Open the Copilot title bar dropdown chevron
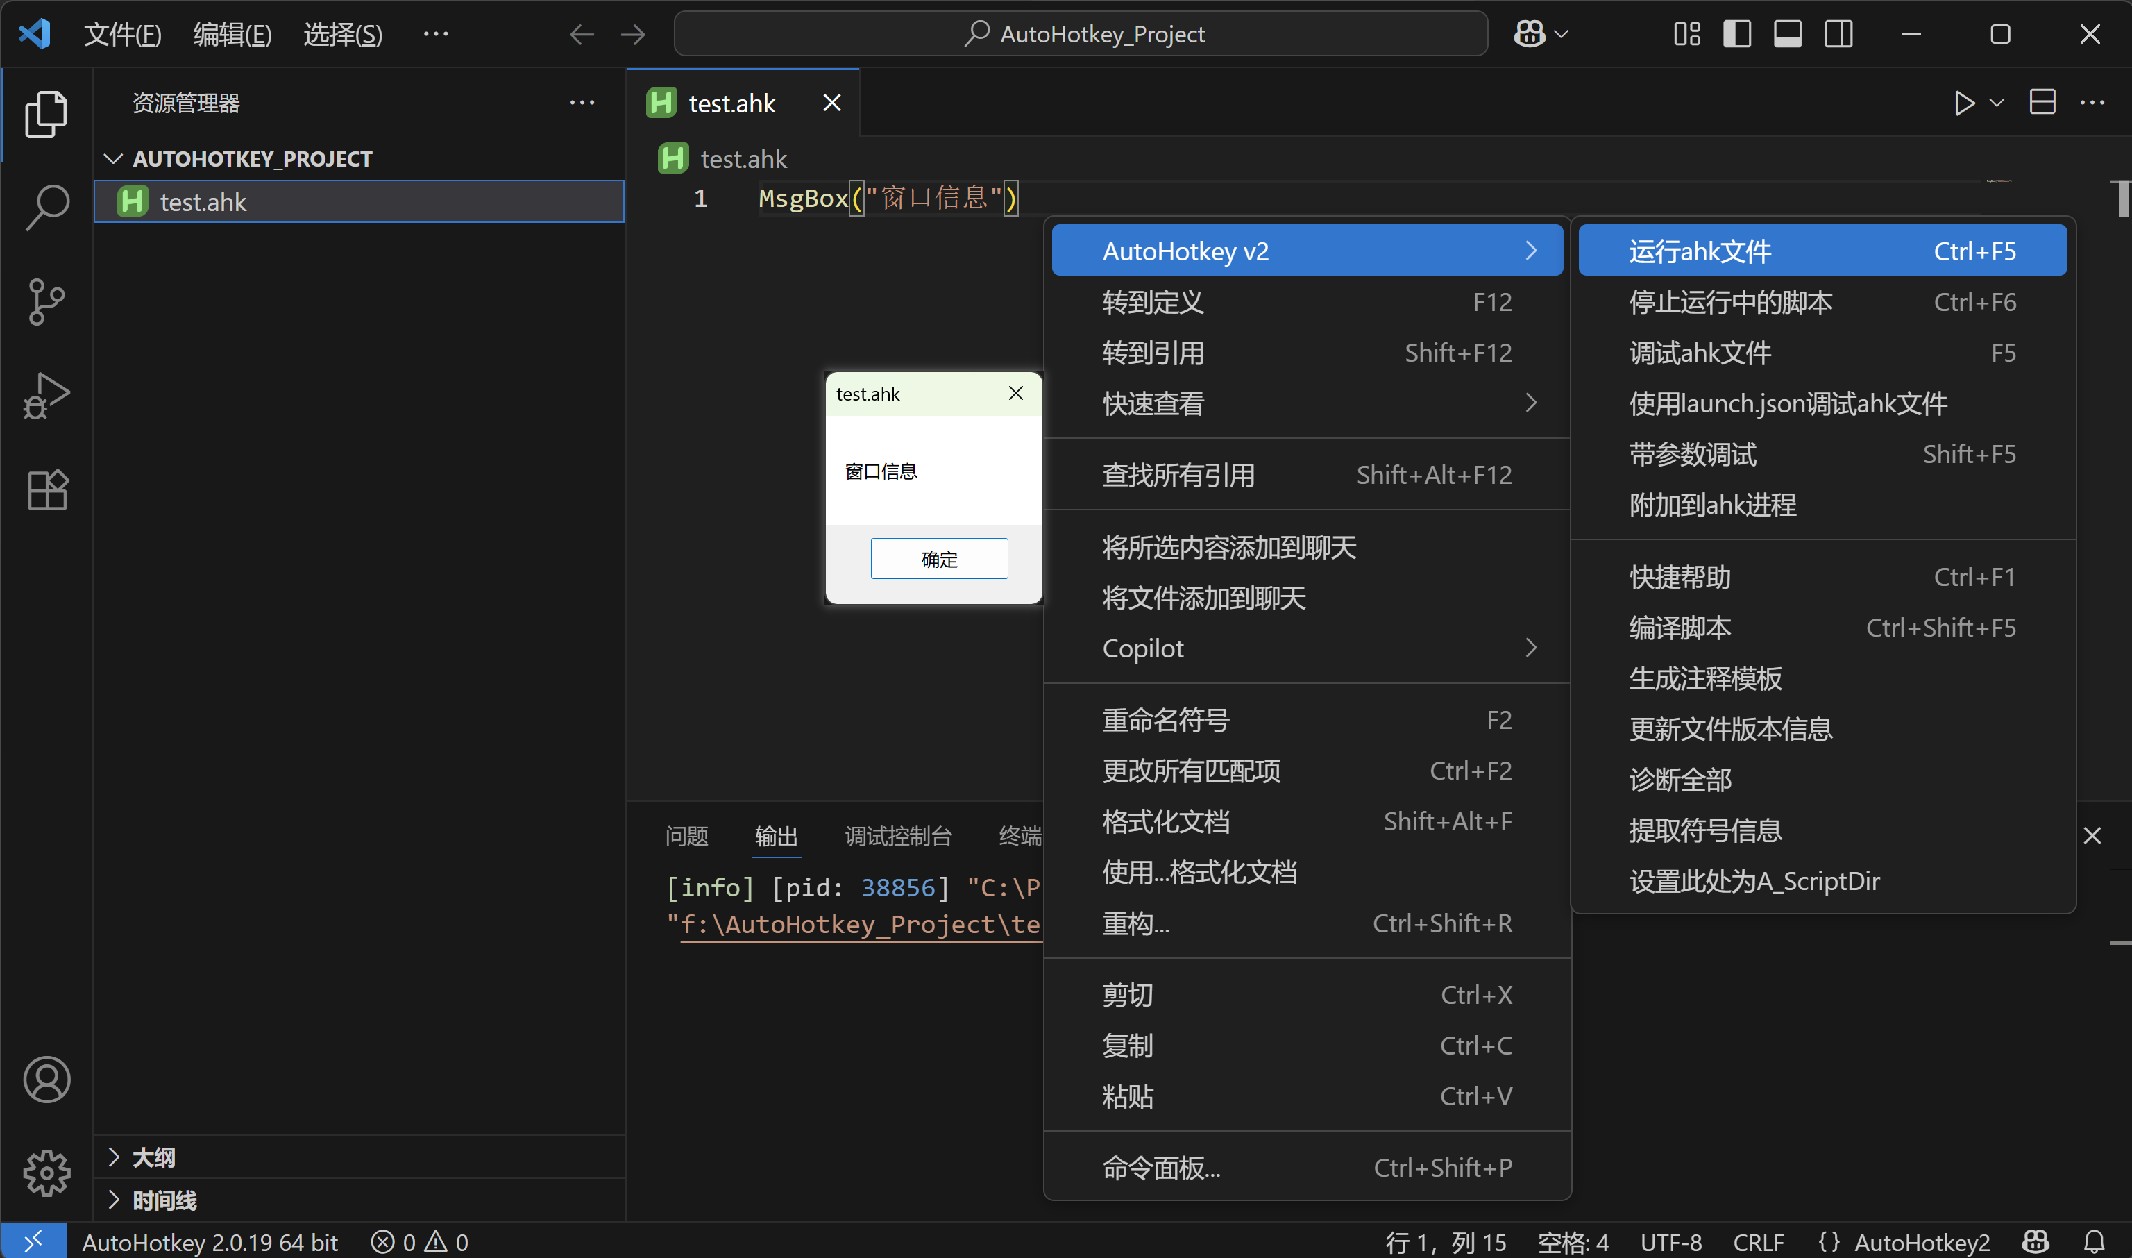This screenshot has width=2132, height=1258. (1562, 34)
